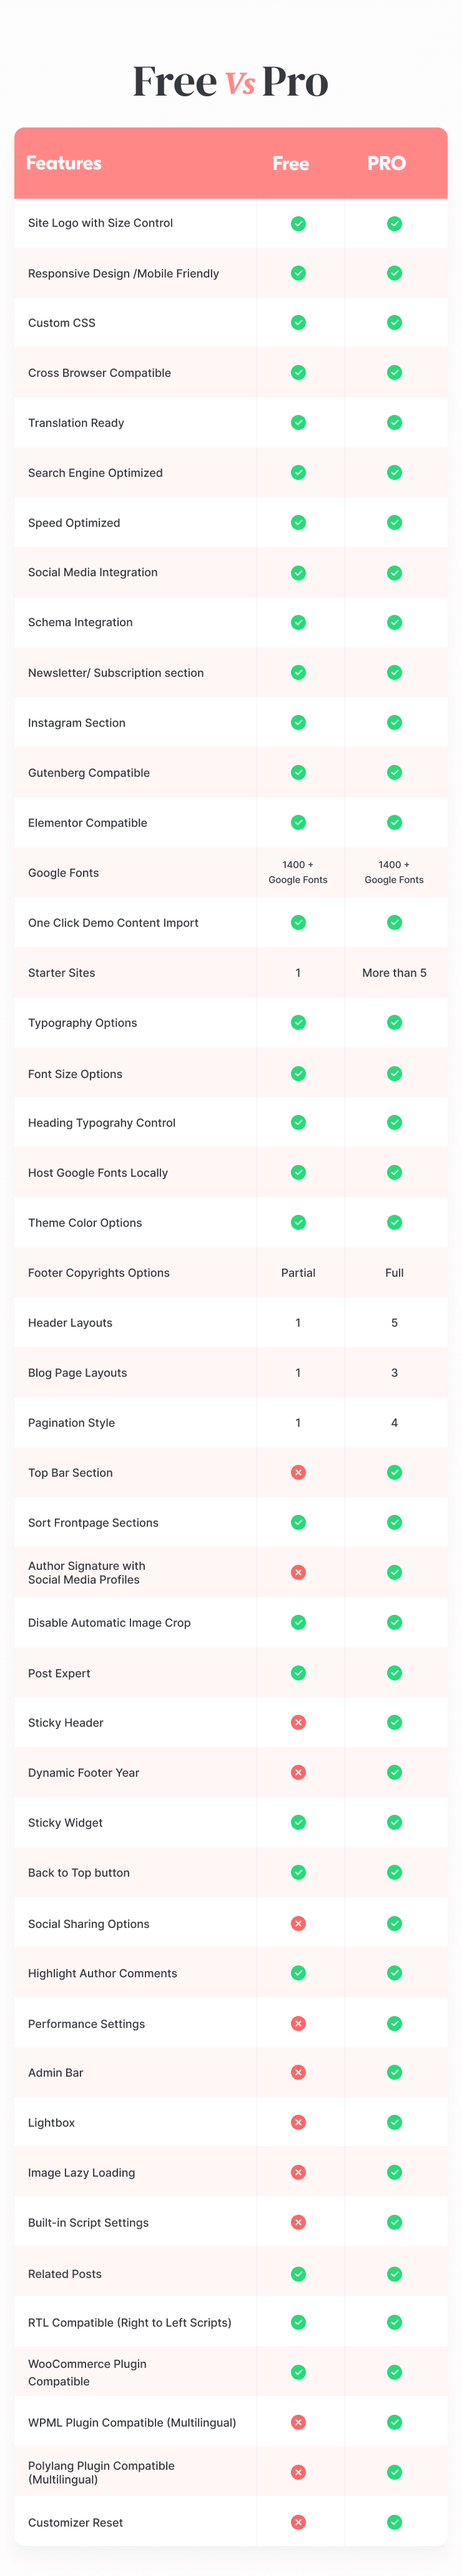Click the WooCommerce Plugin Compatible label
Screen dimensions: 462x2576
pos(87,2372)
